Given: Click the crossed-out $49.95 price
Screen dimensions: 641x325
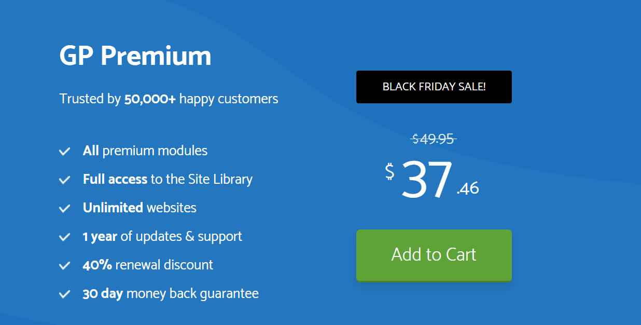Looking at the screenshot, I should [434, 139].
